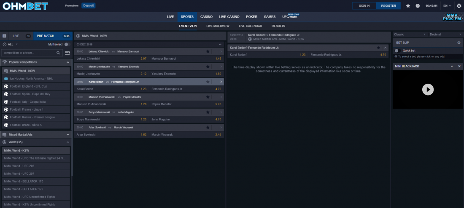Star the Karol Bedorf market in detail panel
This screenshot has height=208, width=464.
point(378,48)
